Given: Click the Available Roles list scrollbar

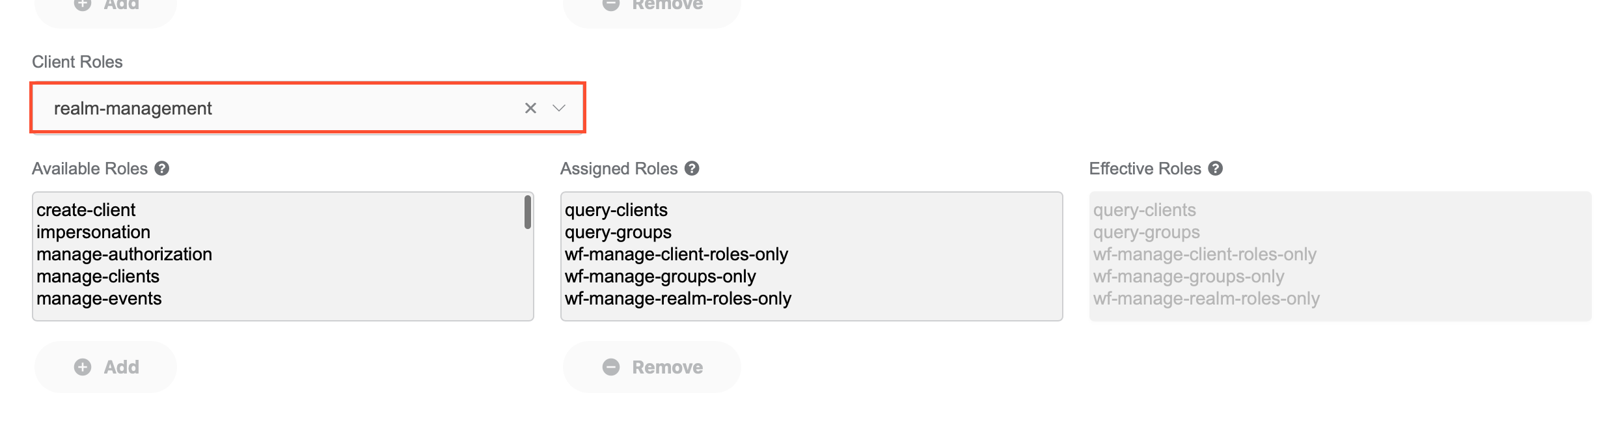Looking at the screenshot, I should tap(528, 212).
